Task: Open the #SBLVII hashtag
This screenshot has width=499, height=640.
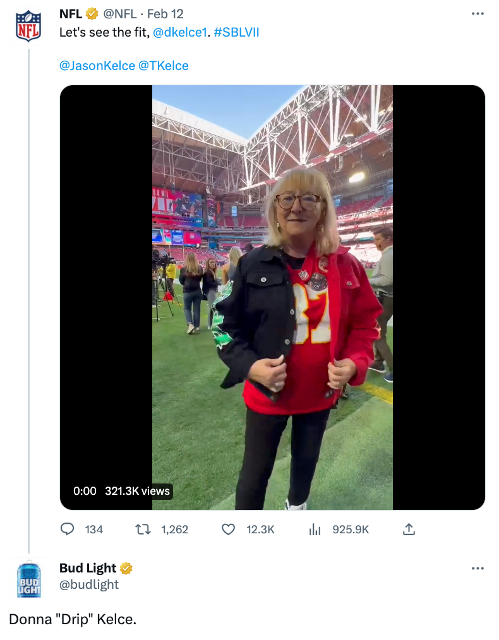Action: pyautogui.click(x=236, y=32)
